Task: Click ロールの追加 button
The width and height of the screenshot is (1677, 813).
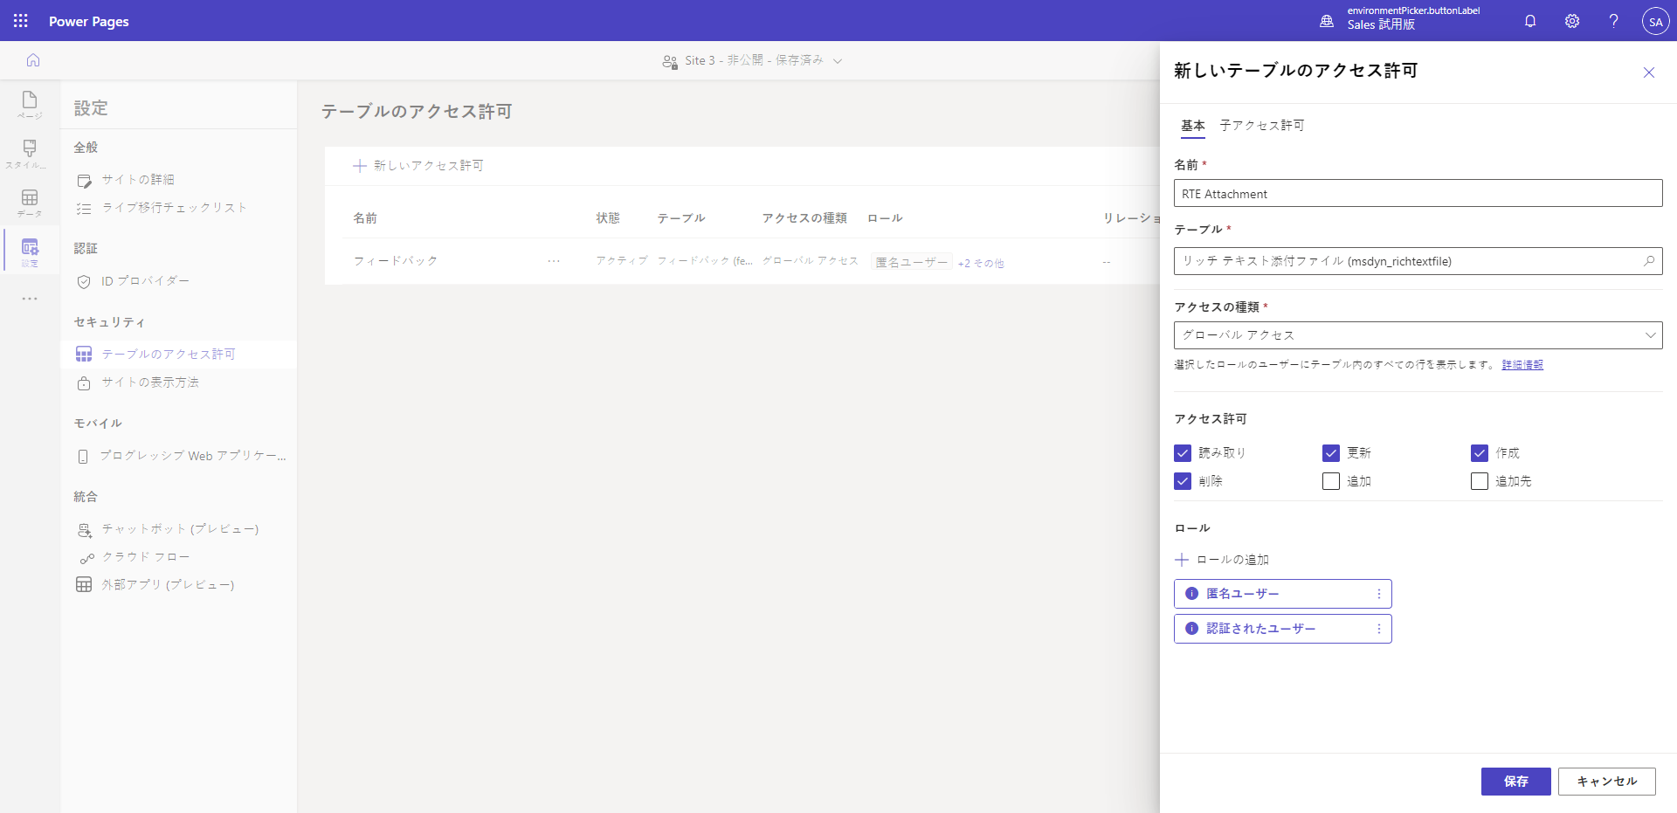Action: click(1222, 560)
